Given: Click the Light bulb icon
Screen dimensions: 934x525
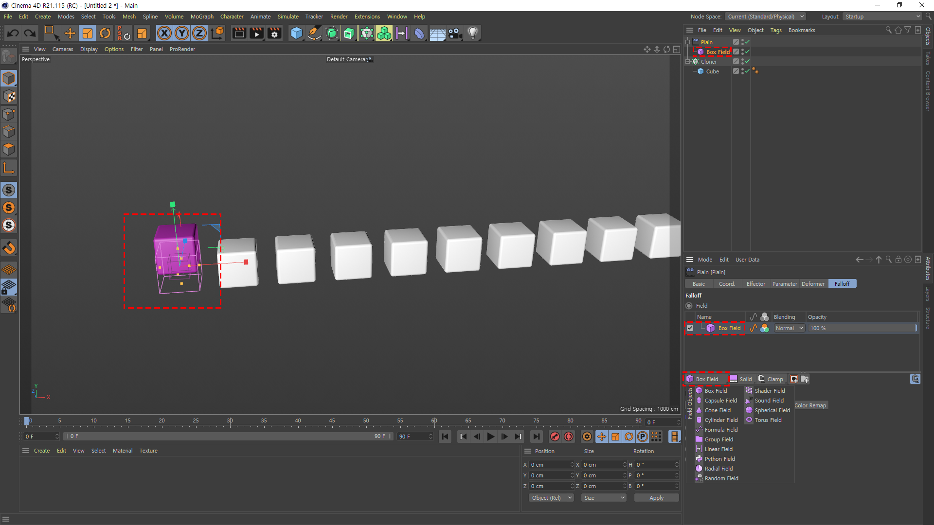Looking at the screenshot, I should [472, 33].
